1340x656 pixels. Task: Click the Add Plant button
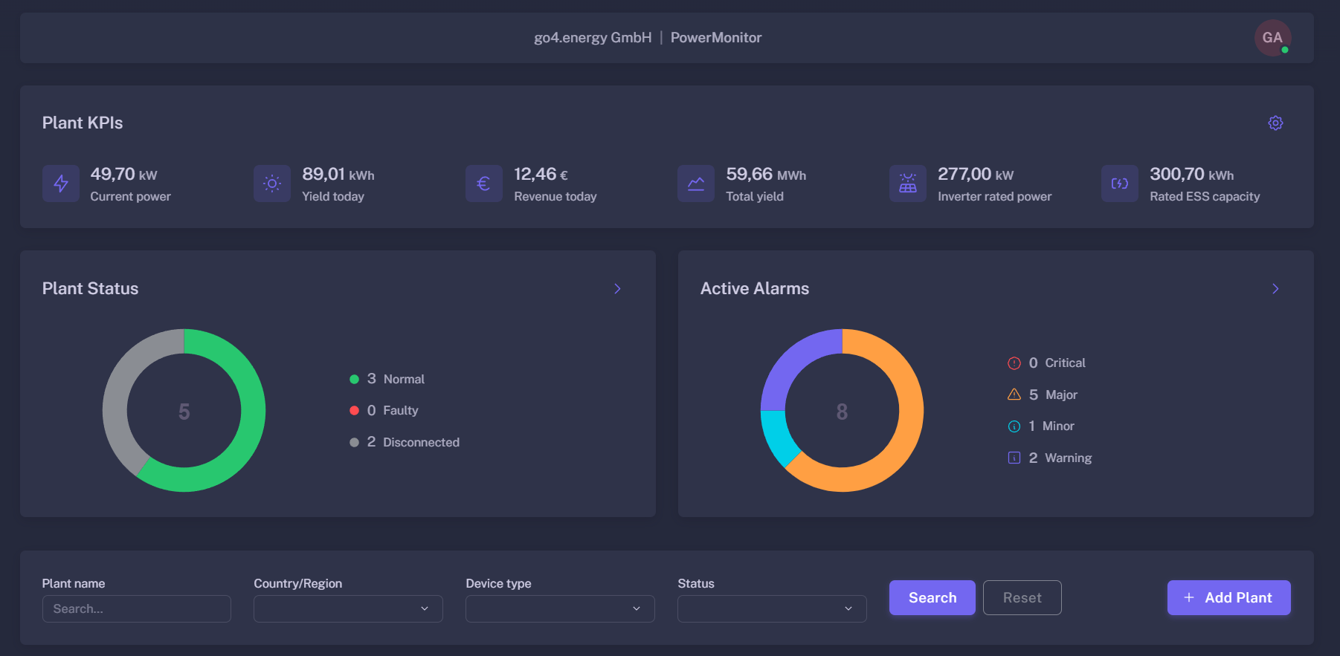[1229, 598]
